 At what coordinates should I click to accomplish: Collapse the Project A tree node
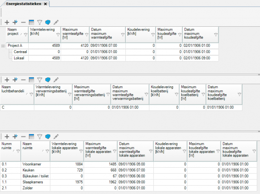click(x=3, y=45)
